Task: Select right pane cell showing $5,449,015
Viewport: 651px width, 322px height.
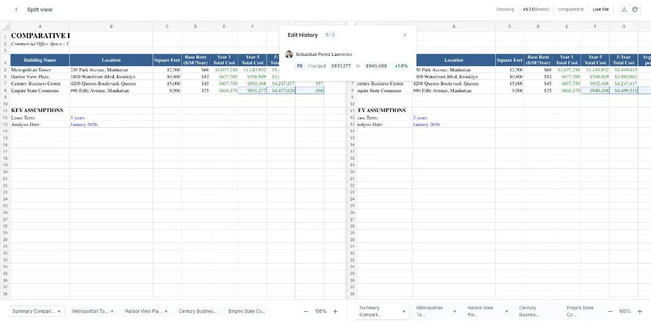Action: click(624, 70)
